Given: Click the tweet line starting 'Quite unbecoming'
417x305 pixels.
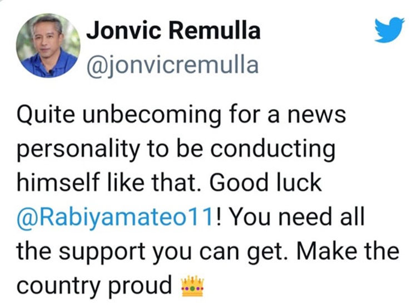Looking at the screenshot, I should pyautogui.click(x=181, y=116).
